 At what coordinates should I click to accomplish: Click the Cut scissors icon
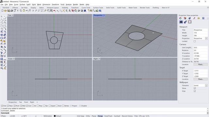click(x=18, y=11)
